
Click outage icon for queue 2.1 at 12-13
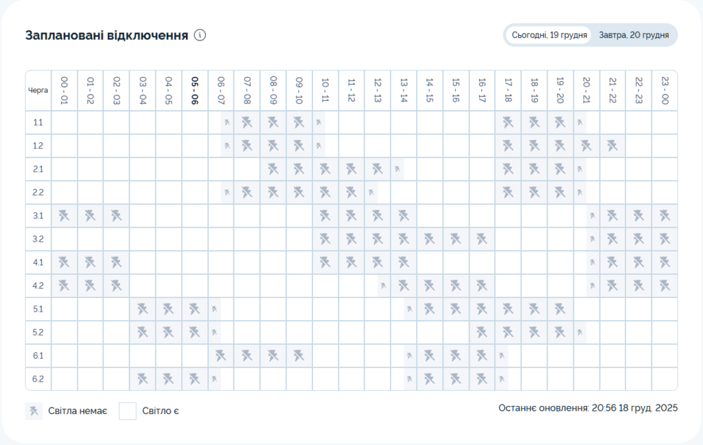[x=378, y=169]
